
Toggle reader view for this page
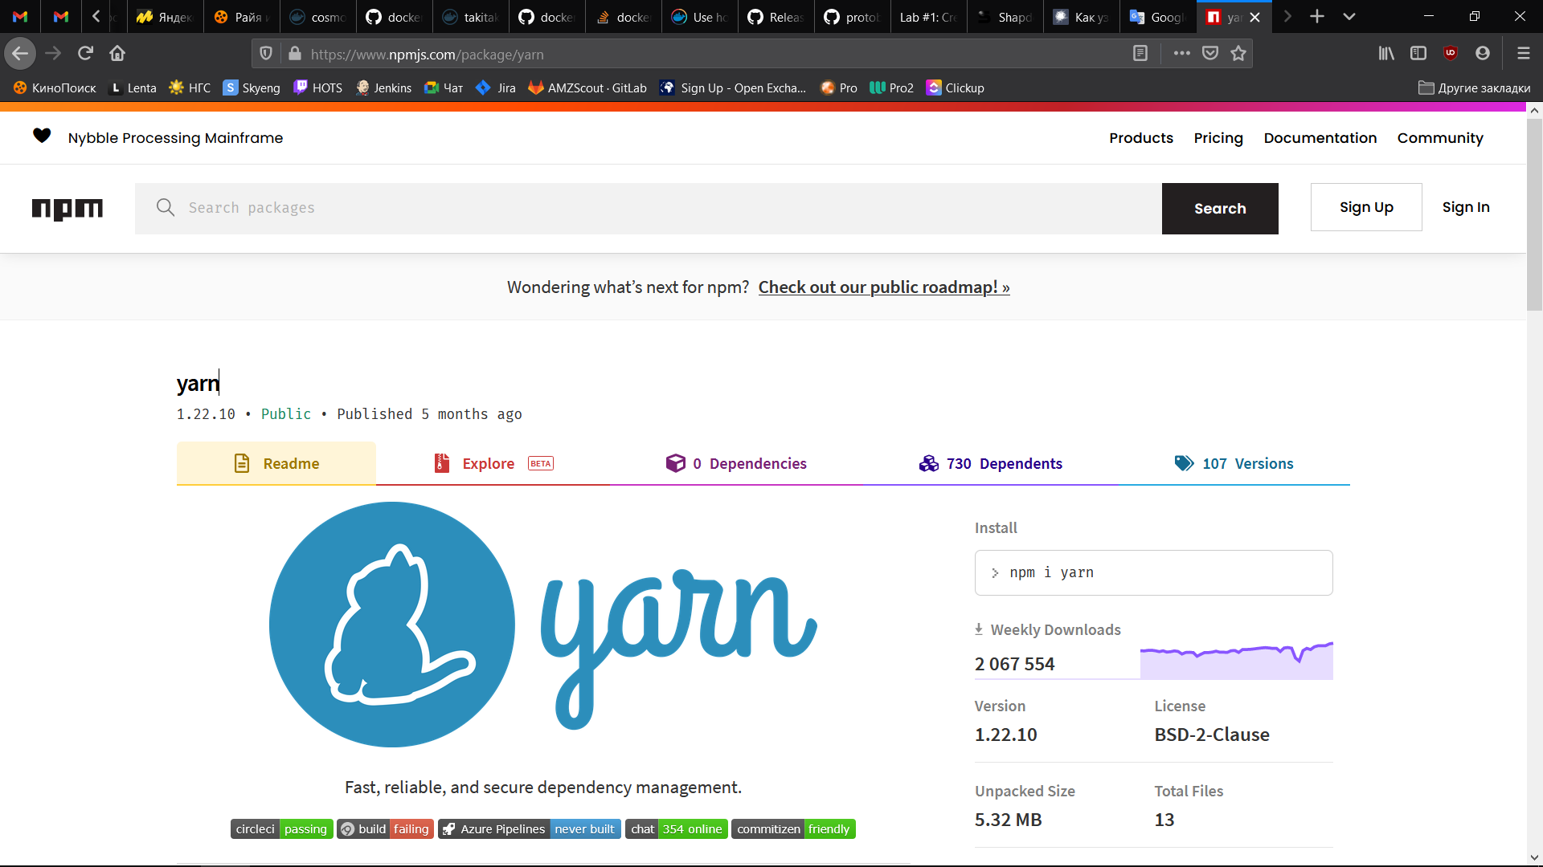coord(1140,53)
